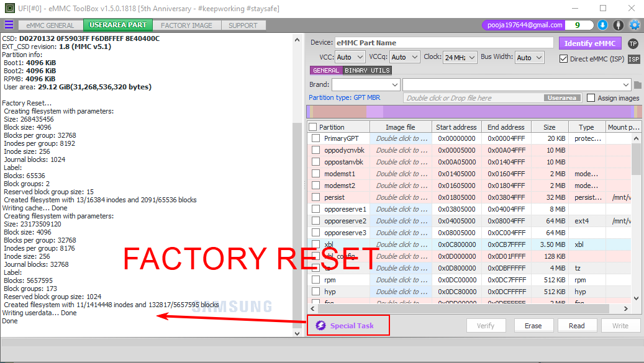Image resolution: width=644 pixels, height=363 pixels.
Task: Click the opporeserve1 image file cell
Action: tap(401, 209)
